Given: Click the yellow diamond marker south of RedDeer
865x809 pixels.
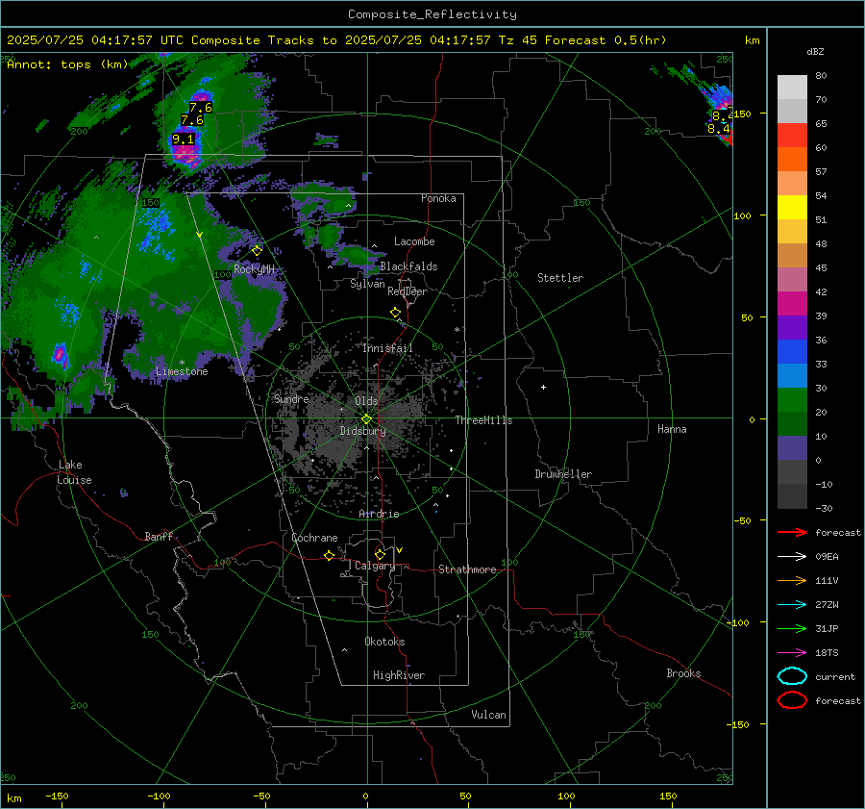Looking at the screenshot, I should pyautogui.click(x=396, y=313).
